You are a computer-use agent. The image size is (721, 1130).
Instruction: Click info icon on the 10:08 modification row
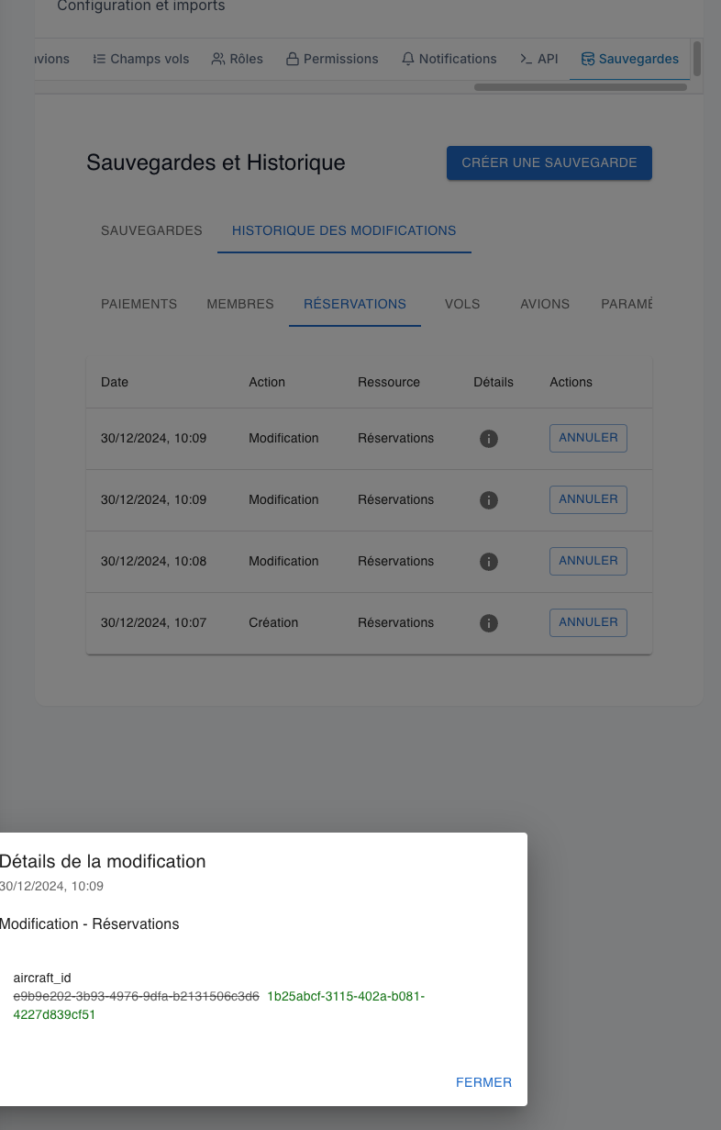tap(489, 561)
